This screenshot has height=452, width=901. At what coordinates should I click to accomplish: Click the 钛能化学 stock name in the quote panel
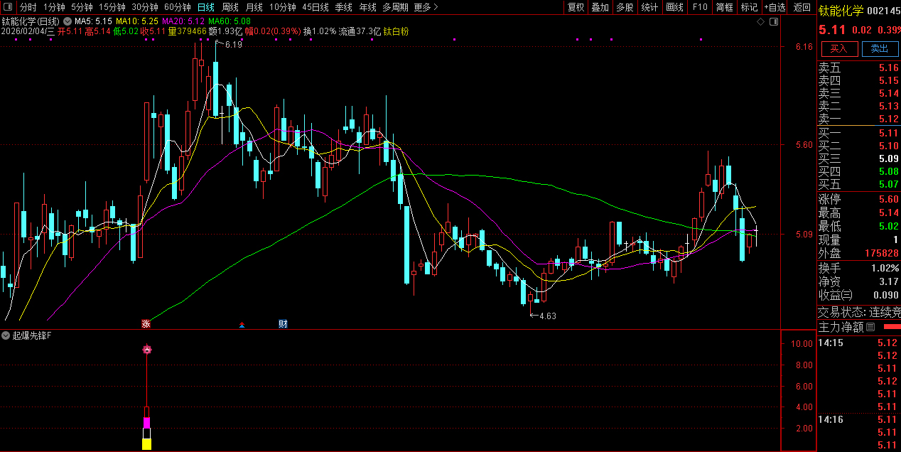(x=841, y=11)
